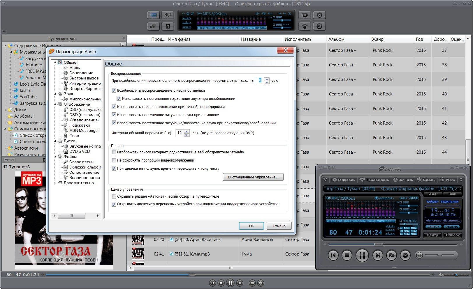Toggle постепенное нарастание звука при возобновлении checkbox
This screenshot has width=473, height=289.
click(x=119, y=99)
